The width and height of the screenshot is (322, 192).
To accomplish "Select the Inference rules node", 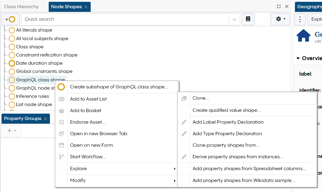I will (33, 96).
